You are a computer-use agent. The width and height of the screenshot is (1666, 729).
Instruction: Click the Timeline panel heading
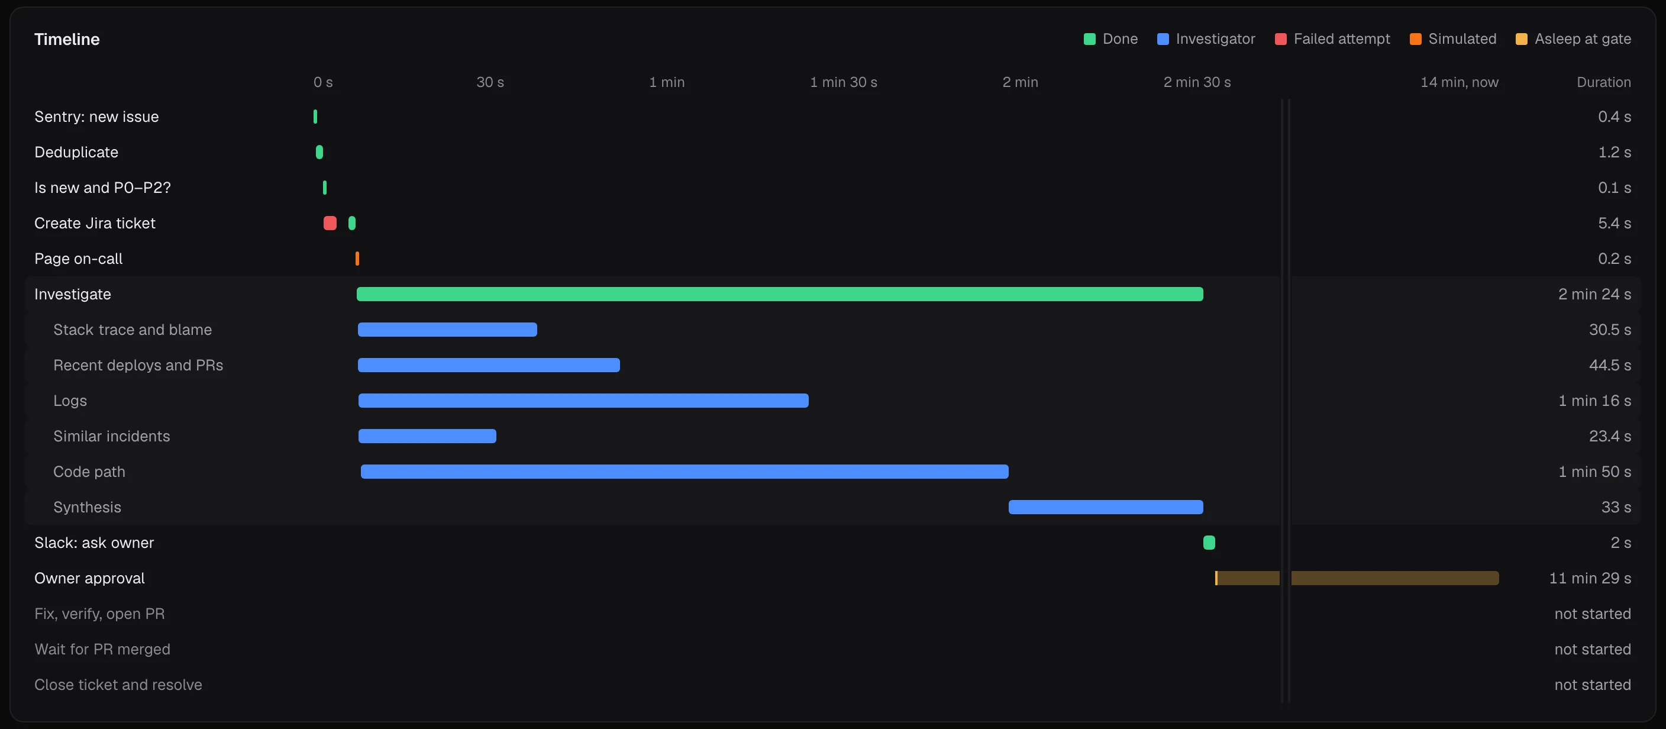67,39
